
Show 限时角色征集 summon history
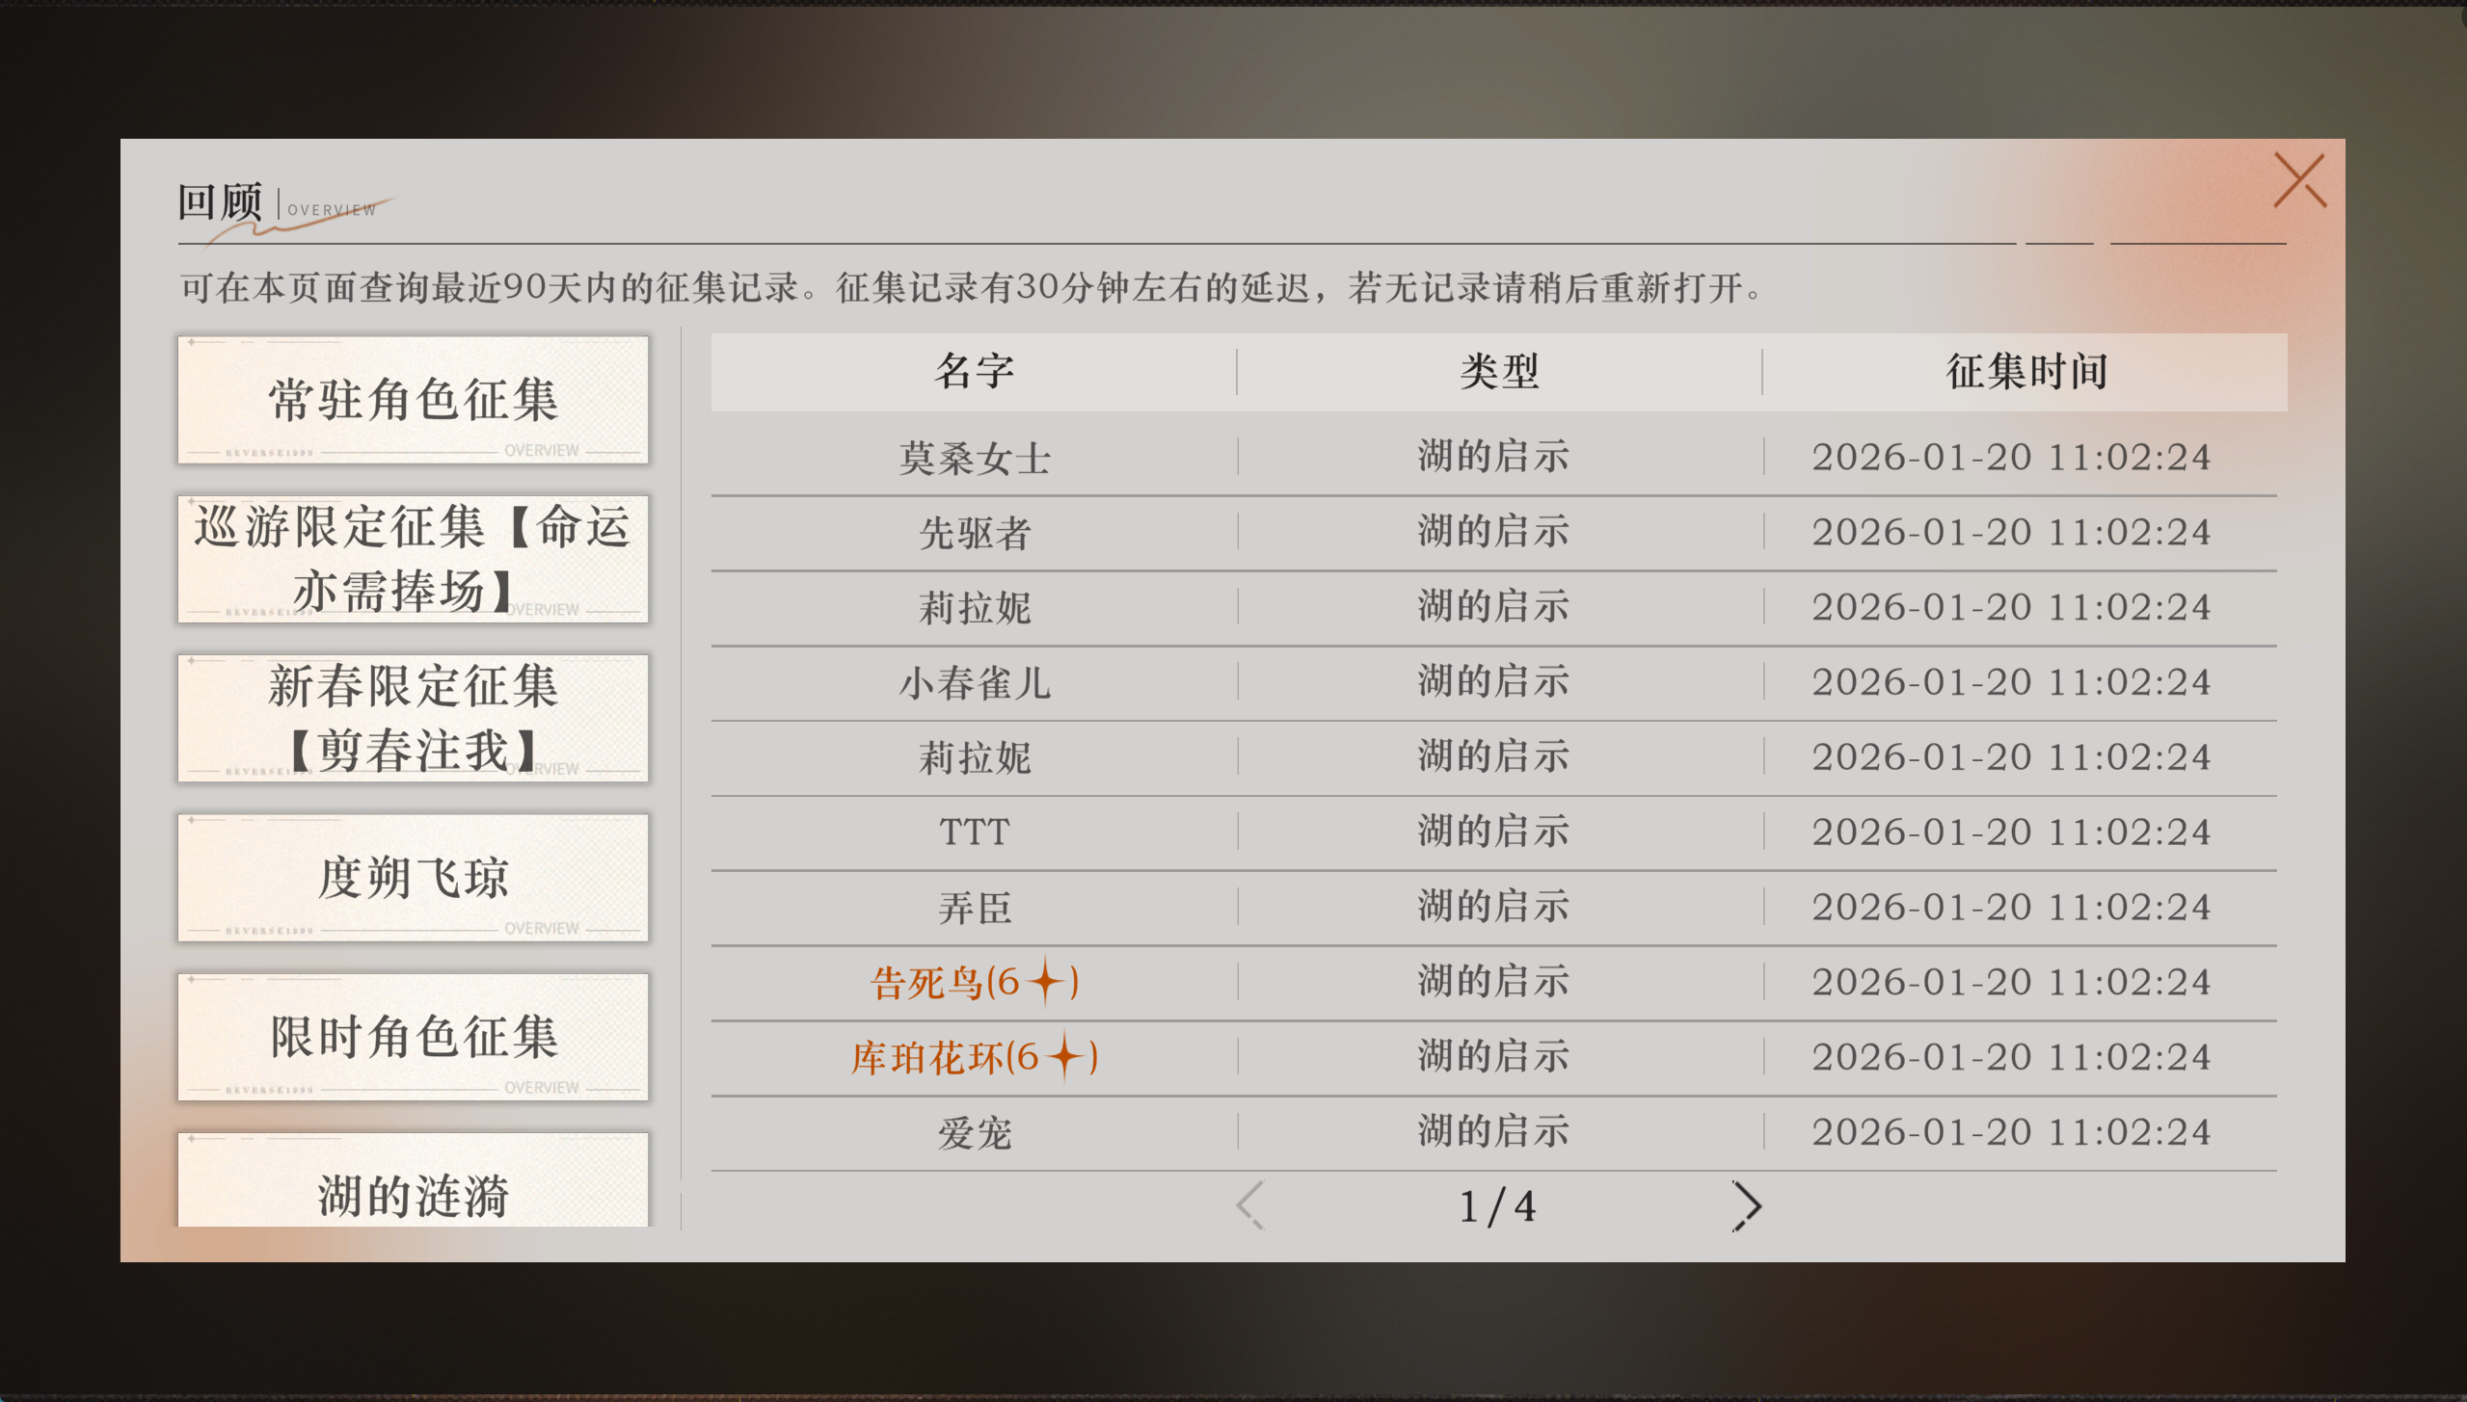tap(413, 1037)
